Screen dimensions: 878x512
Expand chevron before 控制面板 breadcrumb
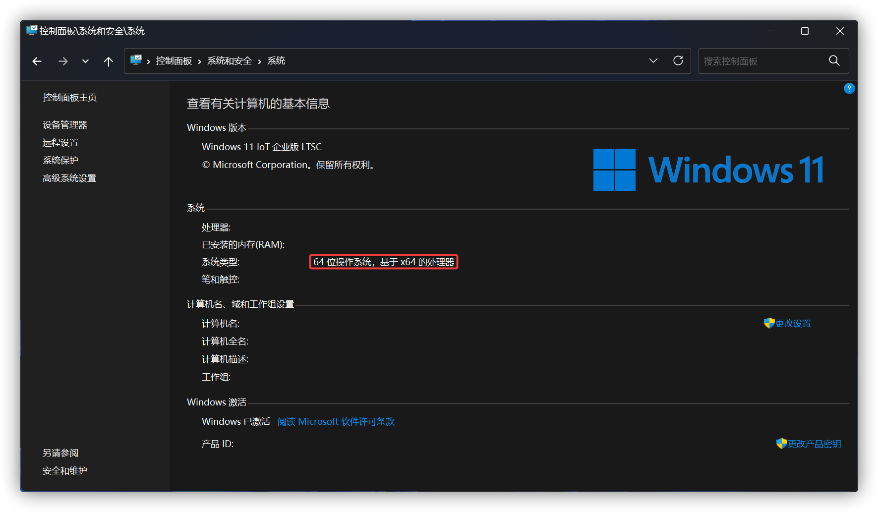point(148,61)
